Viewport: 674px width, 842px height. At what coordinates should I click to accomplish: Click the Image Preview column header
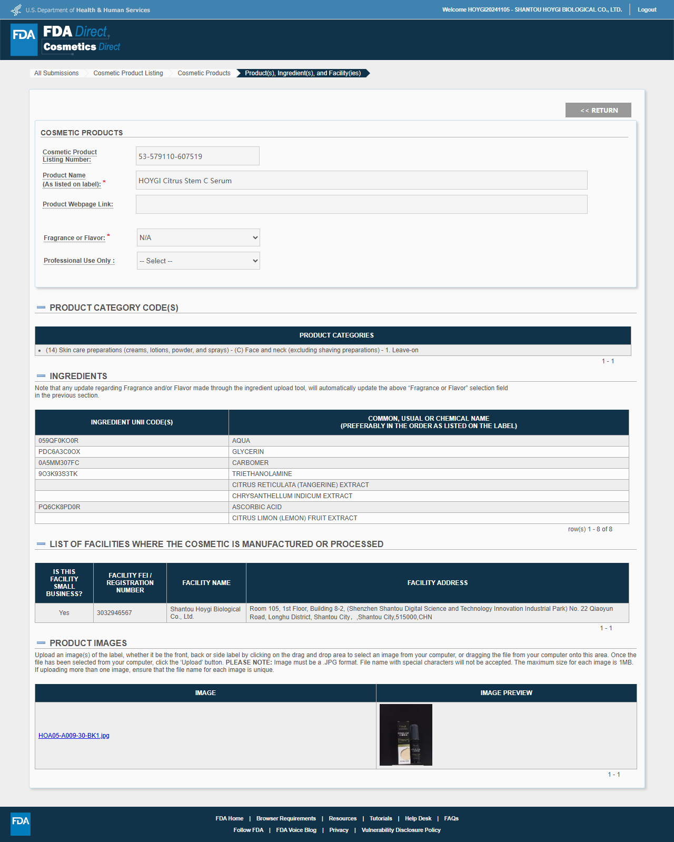click(x=507, y=693)
